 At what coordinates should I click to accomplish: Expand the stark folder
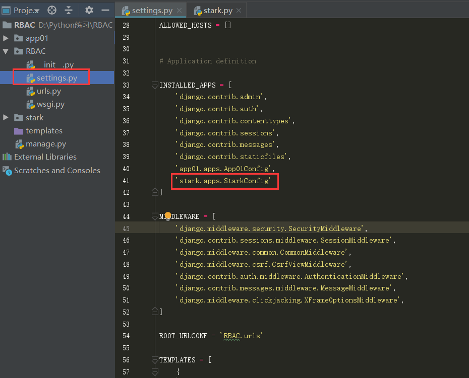pos(6,118)
